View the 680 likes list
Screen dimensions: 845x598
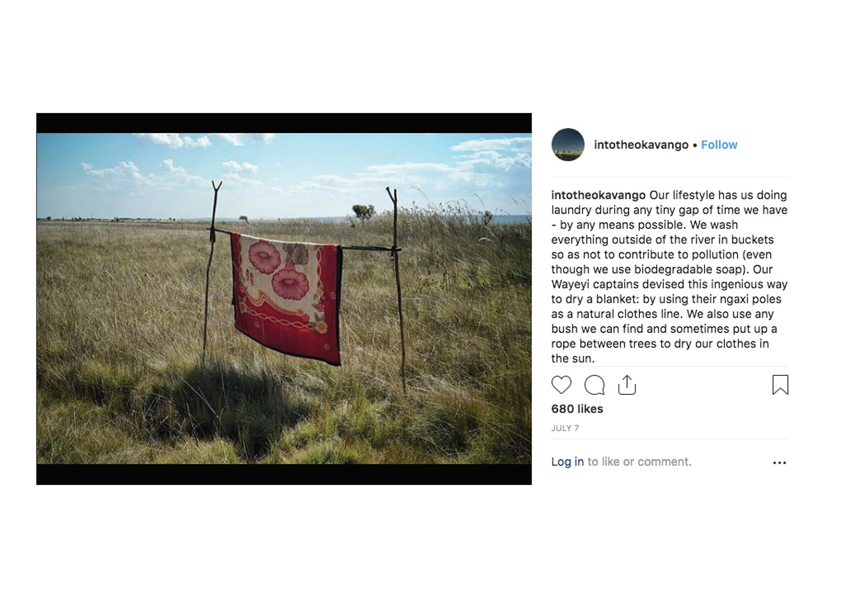click(577, 409)
